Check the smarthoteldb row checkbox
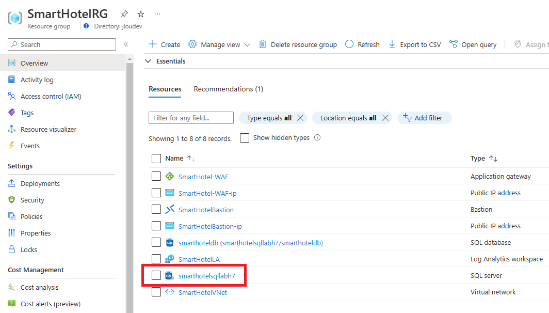The width and height of the screenshot is (549, 313). coord(156,242)
